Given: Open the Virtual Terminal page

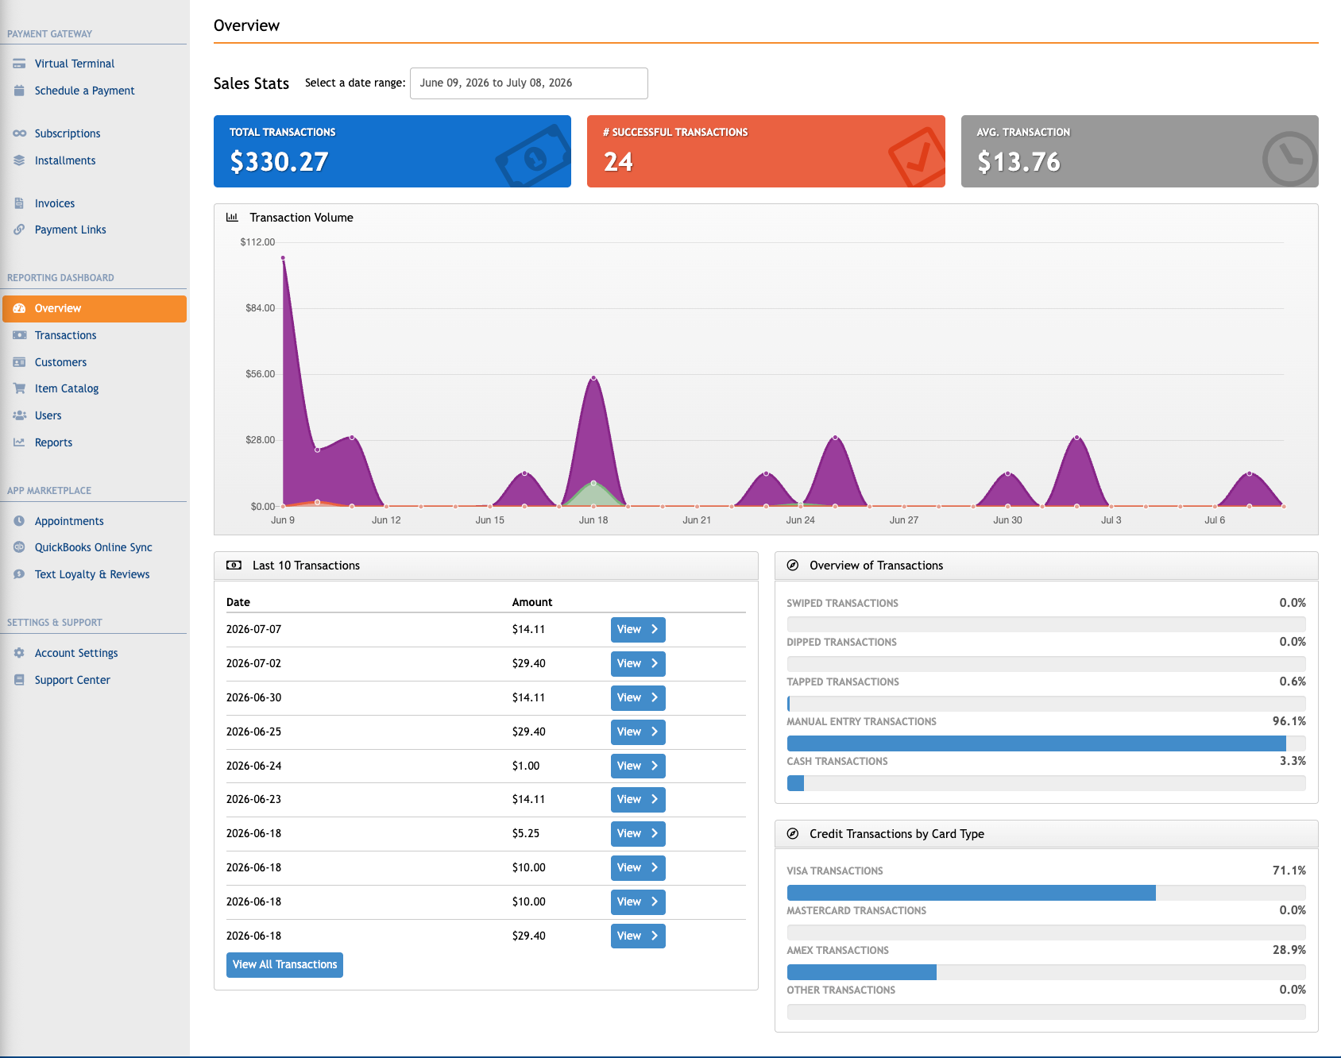Looking at the screenshot, I should click(x=75, y=64).
